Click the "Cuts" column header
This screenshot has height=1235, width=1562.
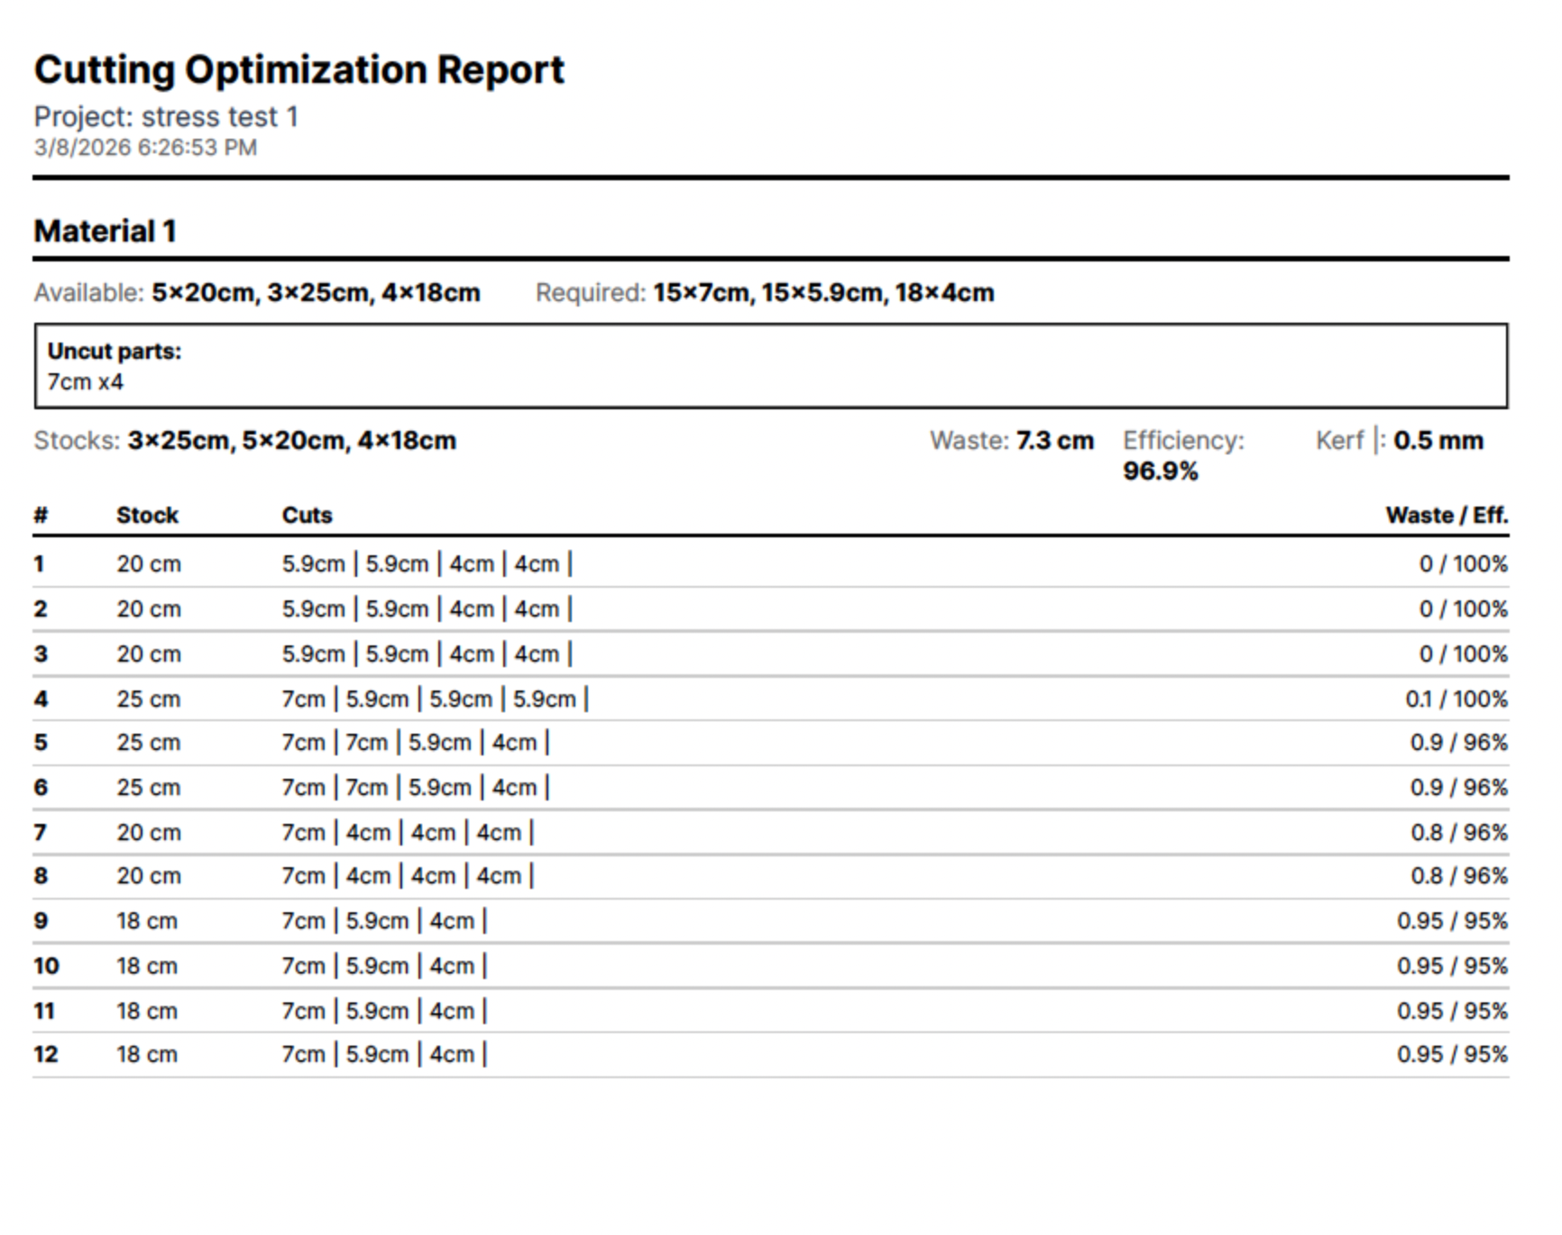pyautogui.click(x=307, y=516)
